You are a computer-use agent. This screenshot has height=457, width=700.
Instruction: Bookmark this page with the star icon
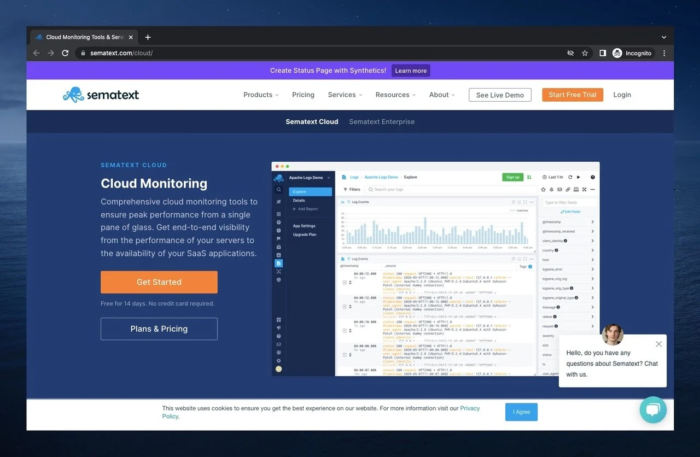pos(585,53)
